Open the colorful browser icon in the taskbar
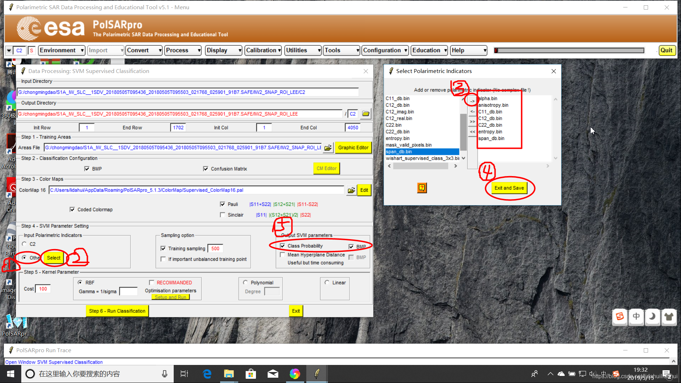Image resolution: width=681 pixels, height=383 pixels. pos(295,374)
